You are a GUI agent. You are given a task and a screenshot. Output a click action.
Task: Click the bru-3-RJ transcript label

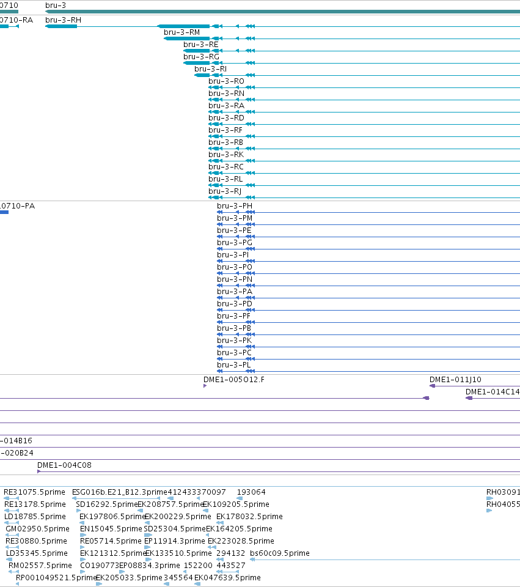click(x=225, y=191)
